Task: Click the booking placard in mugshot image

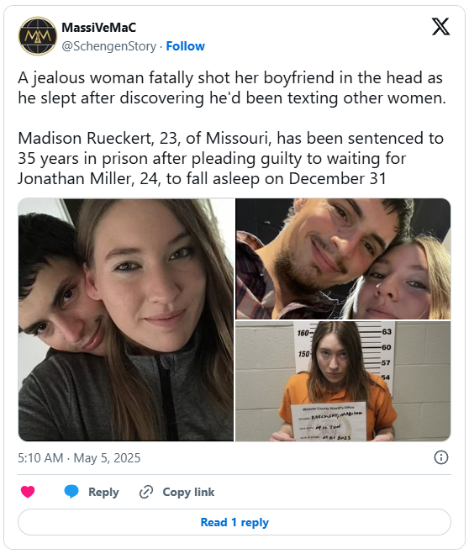Action: pyautogui.click(x=329, y=421)
